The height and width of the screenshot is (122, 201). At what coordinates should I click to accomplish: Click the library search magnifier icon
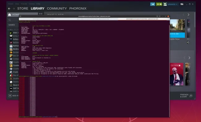pyautogui.click(x=10, y=20)
